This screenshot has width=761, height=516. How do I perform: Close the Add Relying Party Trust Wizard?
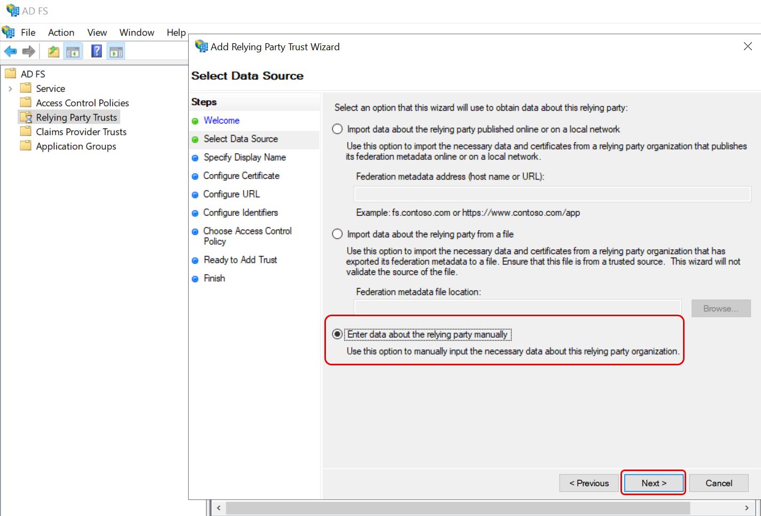[748, 46]
